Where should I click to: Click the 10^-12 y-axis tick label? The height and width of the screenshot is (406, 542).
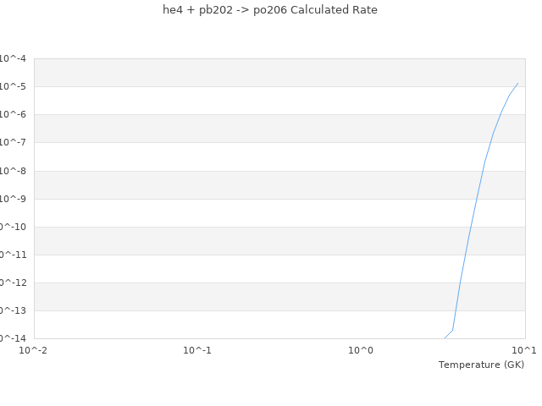point(12,283)
